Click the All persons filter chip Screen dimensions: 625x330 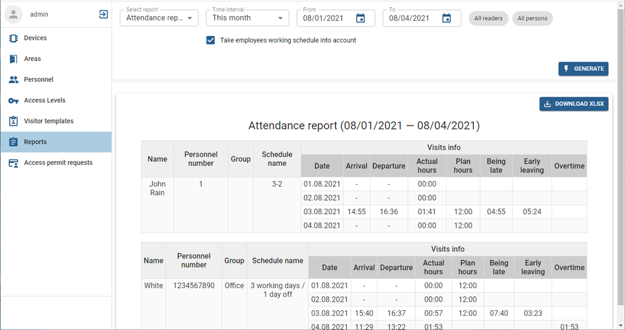(x=532, y=18)
